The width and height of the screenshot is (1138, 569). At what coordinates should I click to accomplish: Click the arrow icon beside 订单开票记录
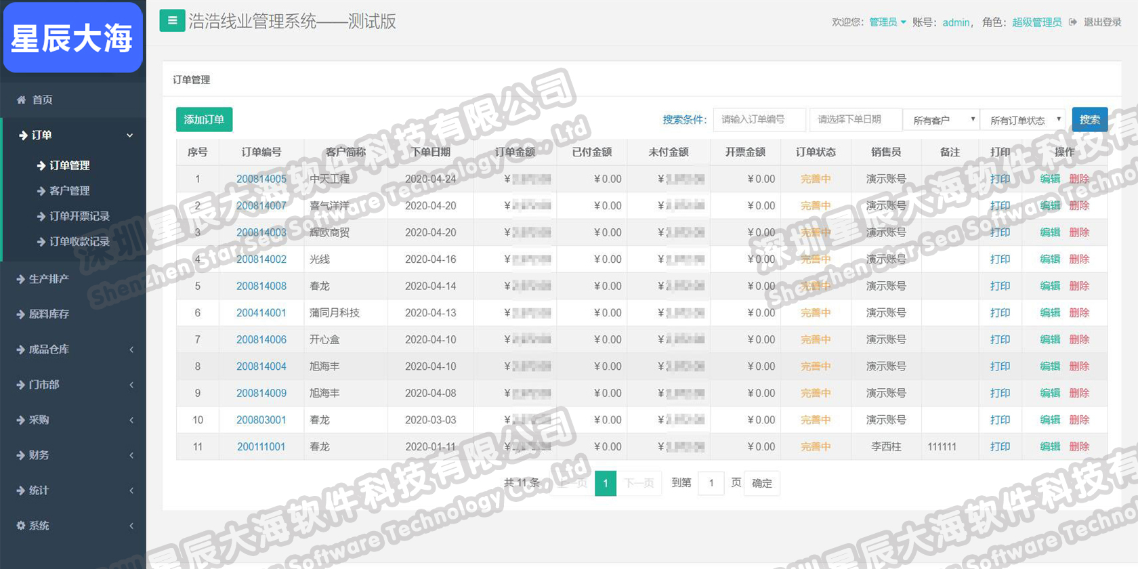[x=41, y=216]
